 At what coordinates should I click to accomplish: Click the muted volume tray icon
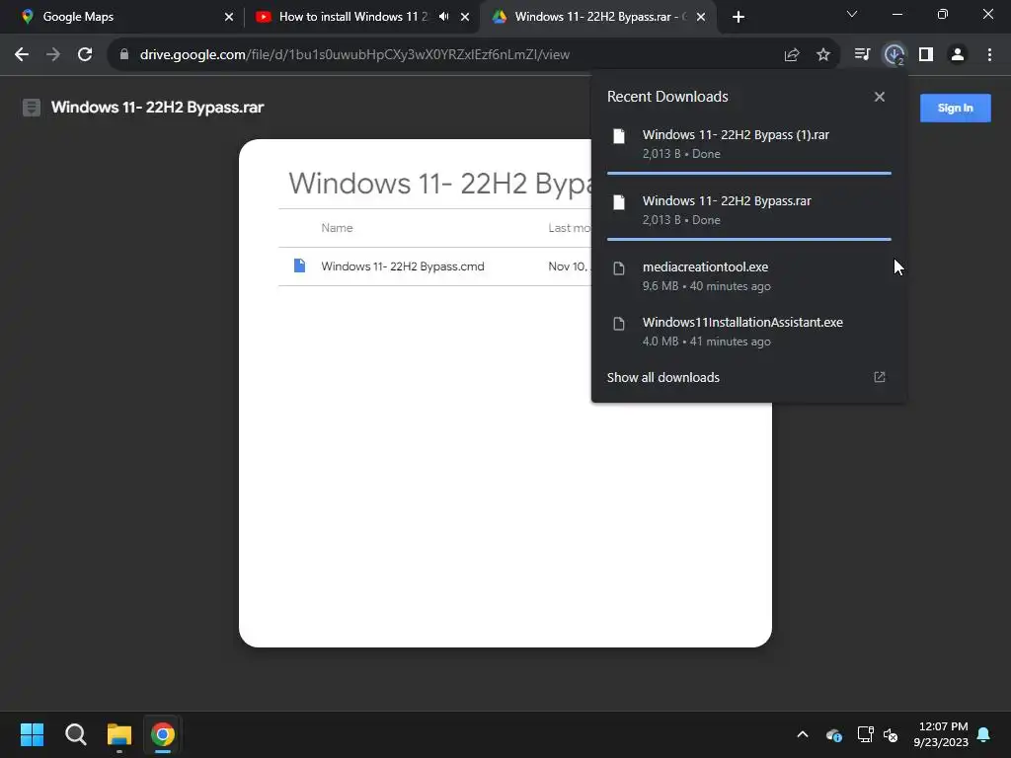click(x=892, y=735)
